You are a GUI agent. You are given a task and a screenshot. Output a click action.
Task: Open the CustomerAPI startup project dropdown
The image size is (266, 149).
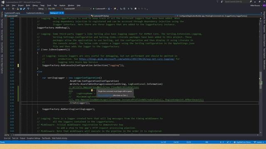pyautogui.click(x=78, y=9)
